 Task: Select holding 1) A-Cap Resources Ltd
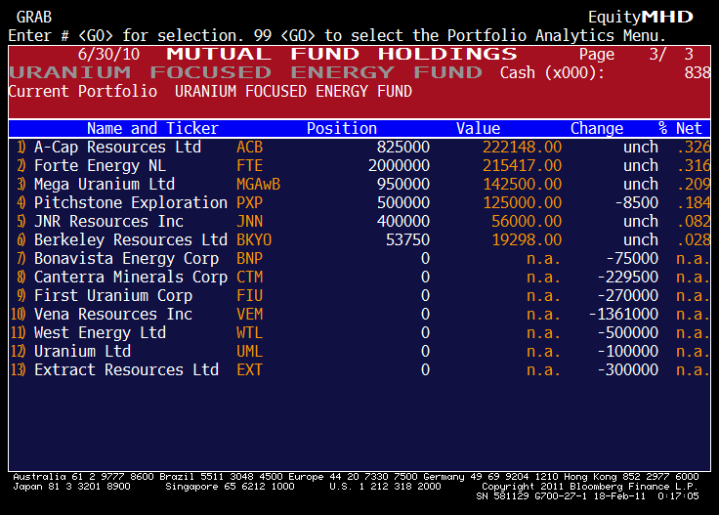(x=359, y=148)
